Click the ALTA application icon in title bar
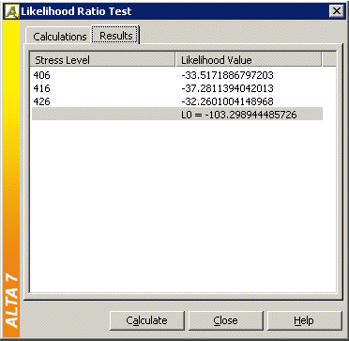 click(x=11, y=11)
